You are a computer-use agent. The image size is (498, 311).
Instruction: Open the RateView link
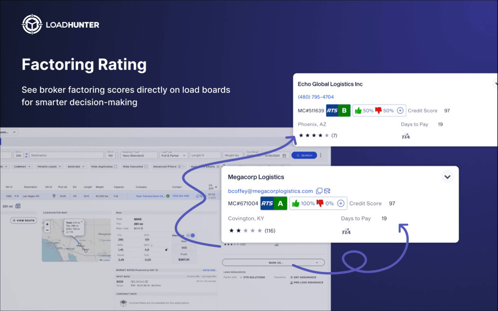pyautogui.click(x=209, y=270)
